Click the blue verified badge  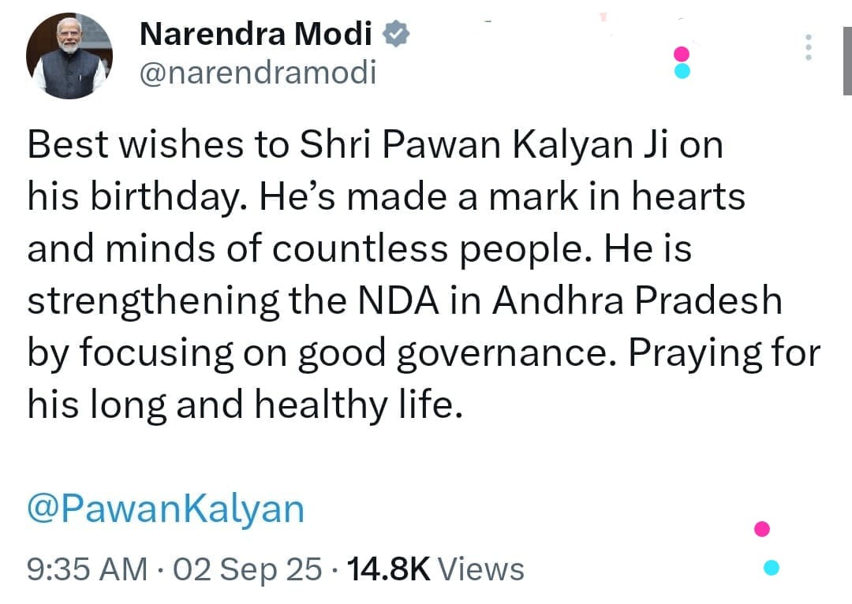(395, 34)
